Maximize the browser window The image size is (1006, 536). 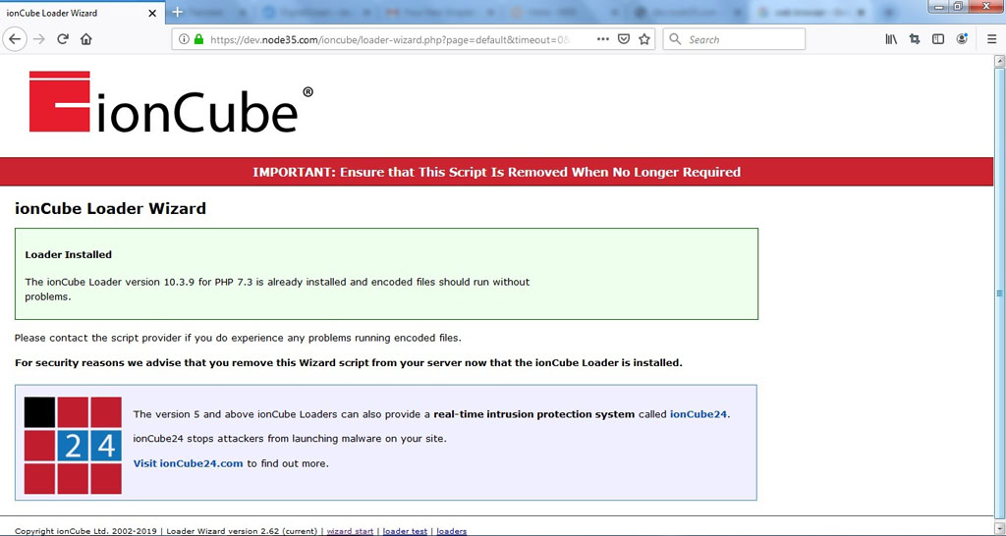tap(958, 6)
